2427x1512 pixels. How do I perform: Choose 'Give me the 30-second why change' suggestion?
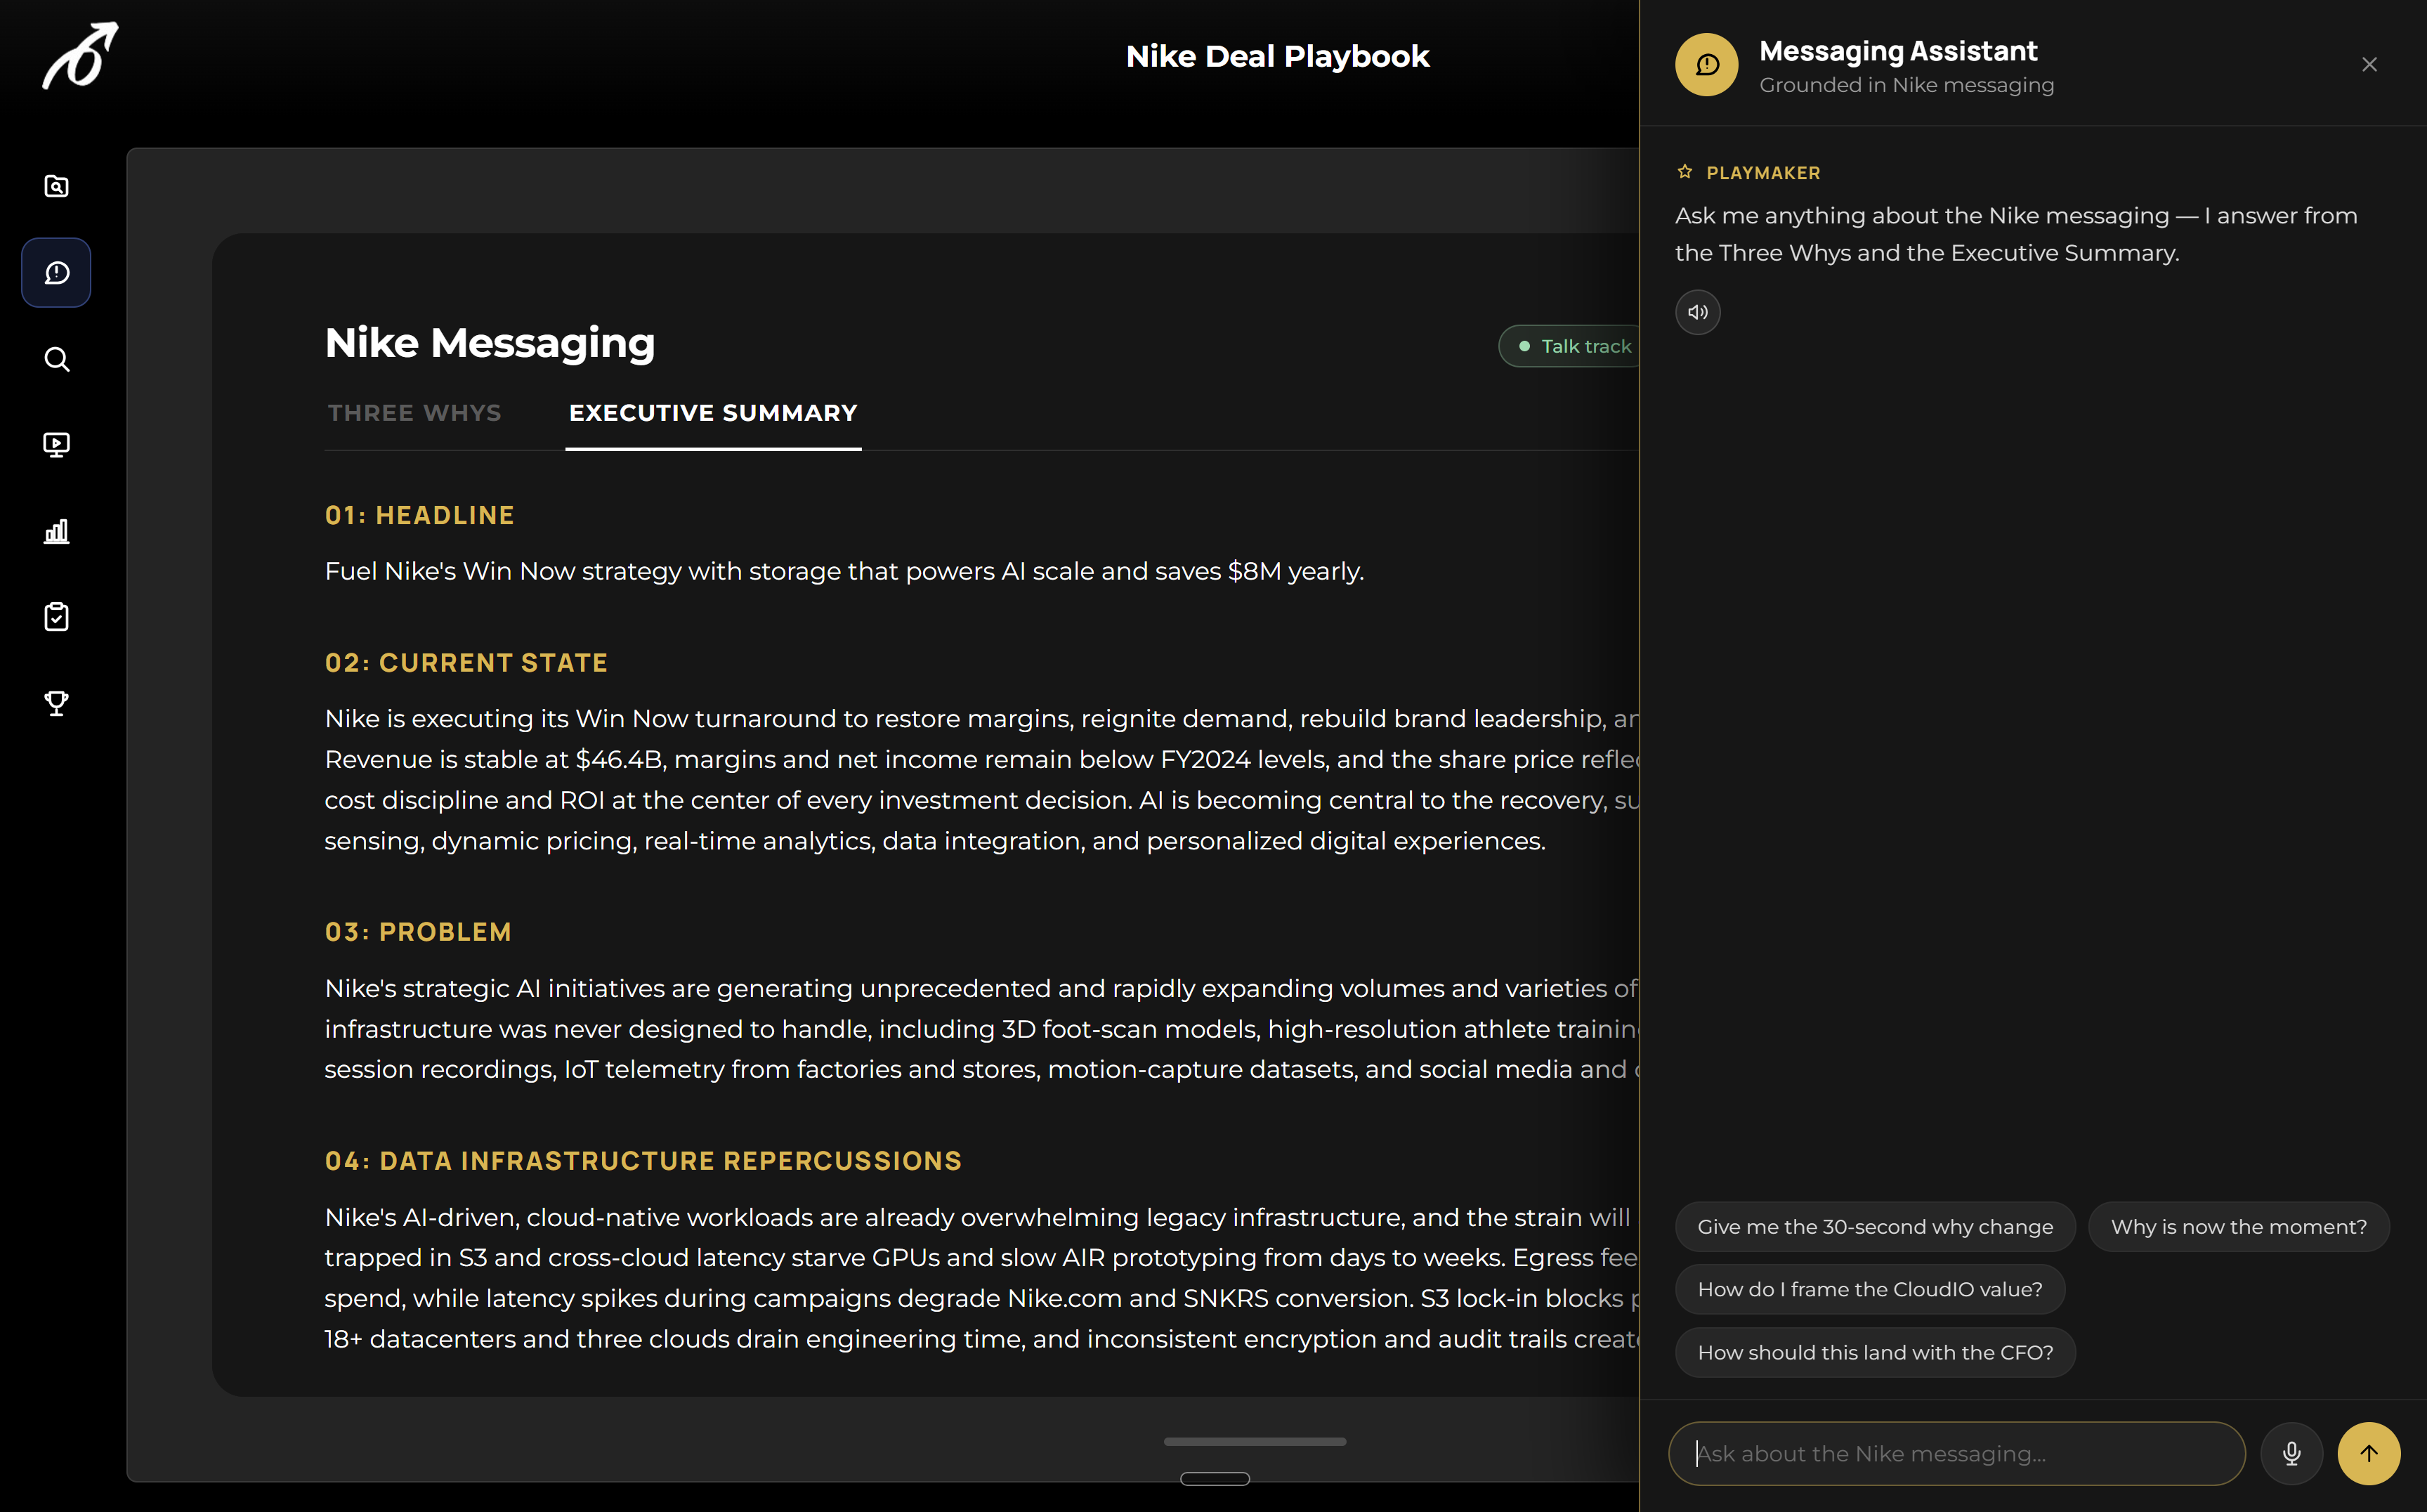(x=1876, y=1226)
